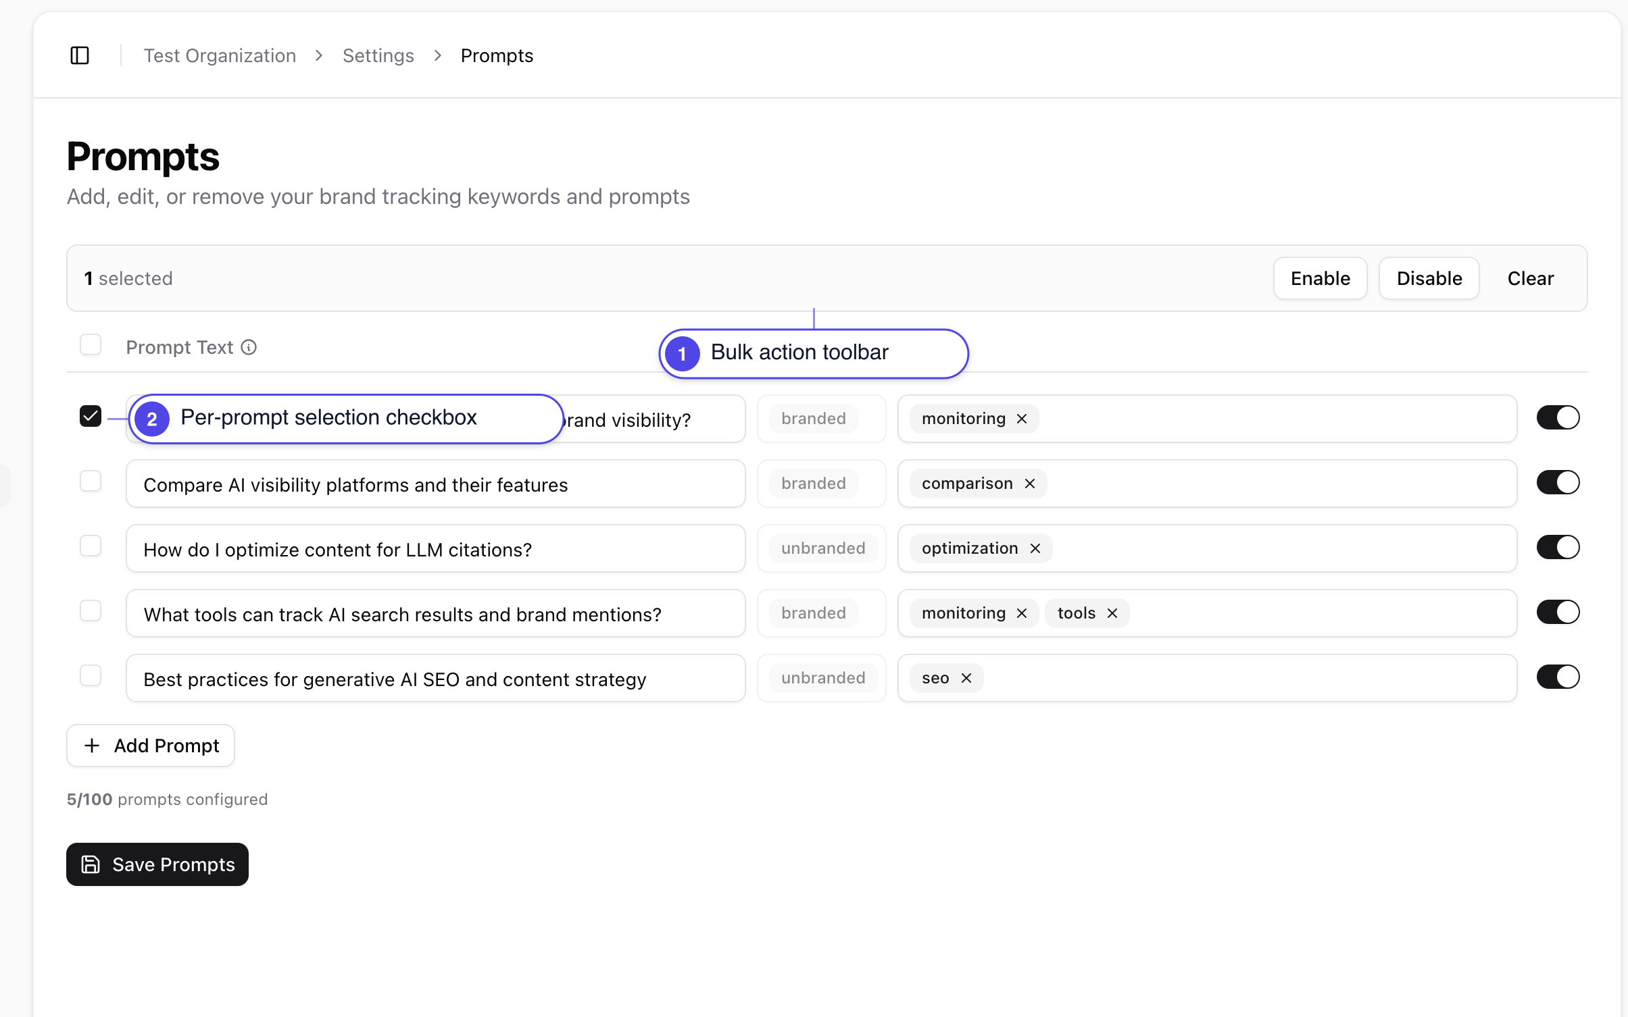
Task: Click branded badge in the tools row
Action: click(813, 613)
